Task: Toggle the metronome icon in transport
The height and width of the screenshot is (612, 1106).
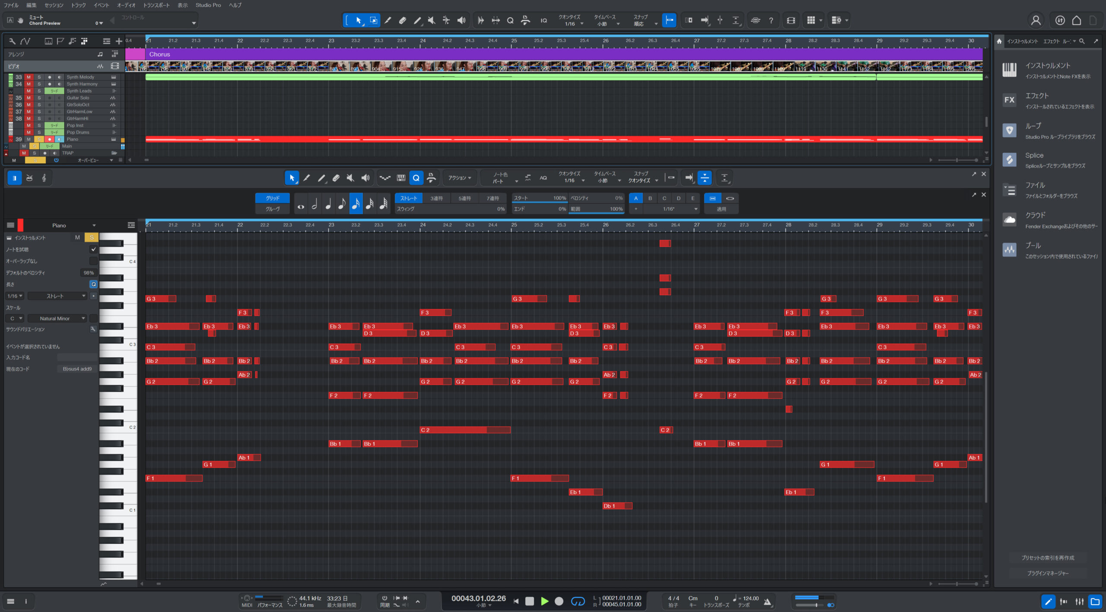Action: click(767, 601)
